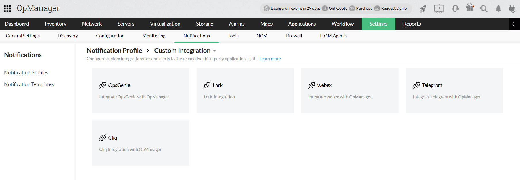Viewport: 520px width, 180px height.
Task: Collapse the main menu with arrow
Action: [x=513, y=24]
